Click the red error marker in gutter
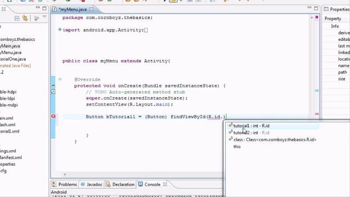 click(54, 117)
